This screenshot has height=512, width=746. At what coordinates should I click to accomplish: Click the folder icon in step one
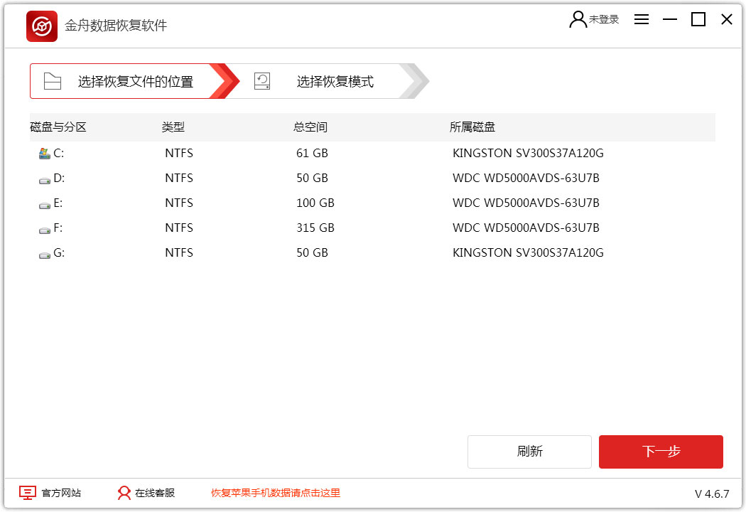(53, 81)
